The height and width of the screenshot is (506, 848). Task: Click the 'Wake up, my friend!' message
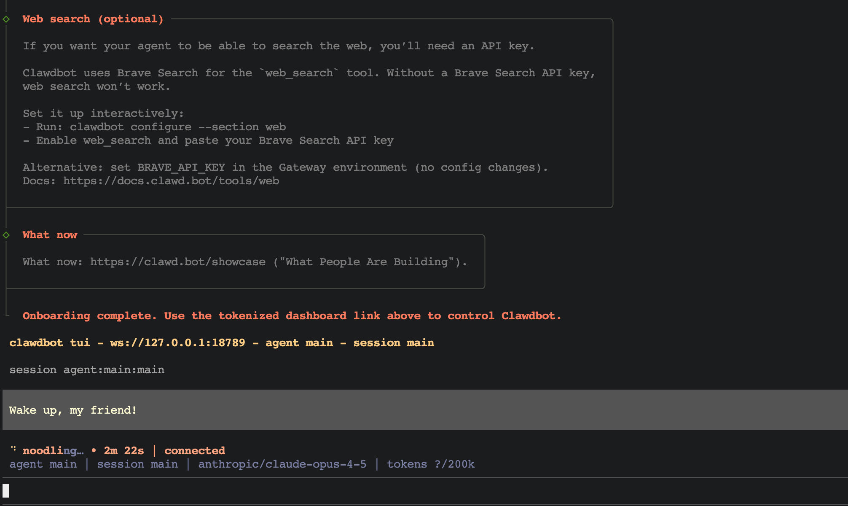pos(73,410)
